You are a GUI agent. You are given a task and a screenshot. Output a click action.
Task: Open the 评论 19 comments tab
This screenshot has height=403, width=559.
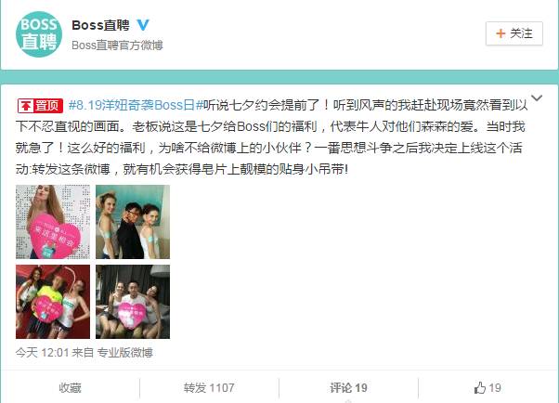pyautogui.click(x=348, y=387)
